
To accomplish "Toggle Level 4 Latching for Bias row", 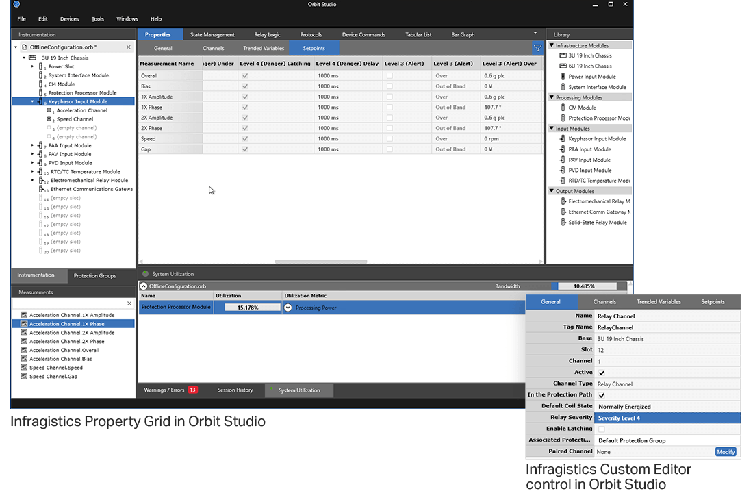I will [x=245, y=86].
